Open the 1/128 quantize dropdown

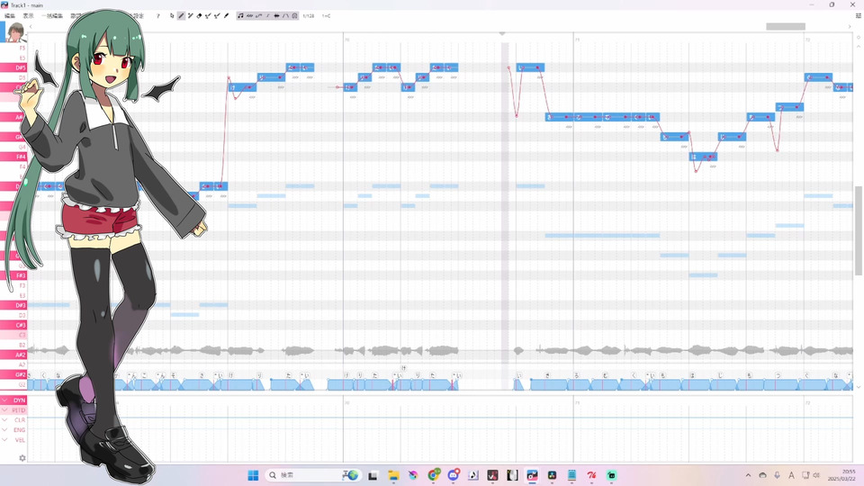309,16
